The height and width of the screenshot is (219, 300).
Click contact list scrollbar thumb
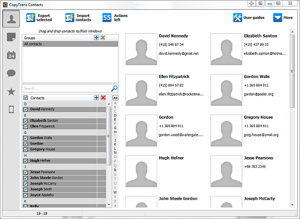(x=108, y=136)
